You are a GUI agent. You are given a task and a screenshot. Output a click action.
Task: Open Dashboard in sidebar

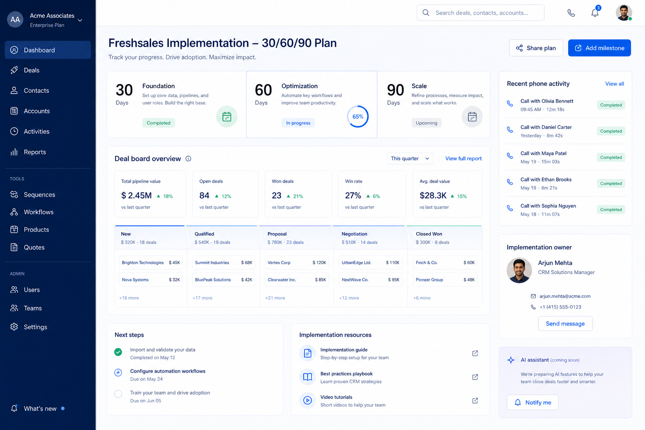(48, 50)
